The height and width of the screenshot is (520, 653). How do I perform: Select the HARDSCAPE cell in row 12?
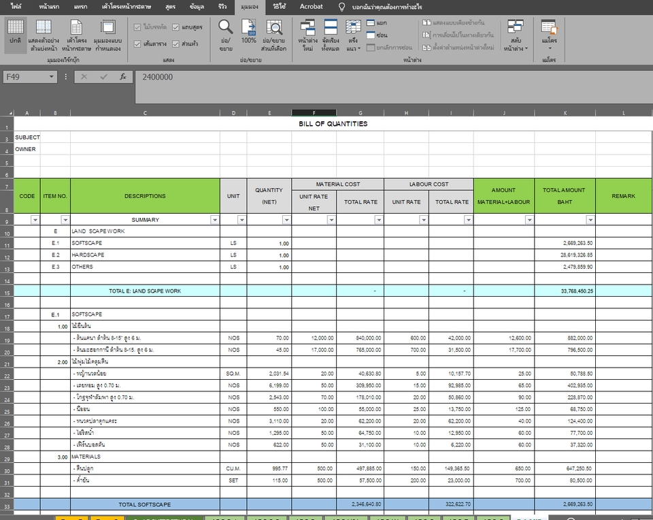[145, 255]
